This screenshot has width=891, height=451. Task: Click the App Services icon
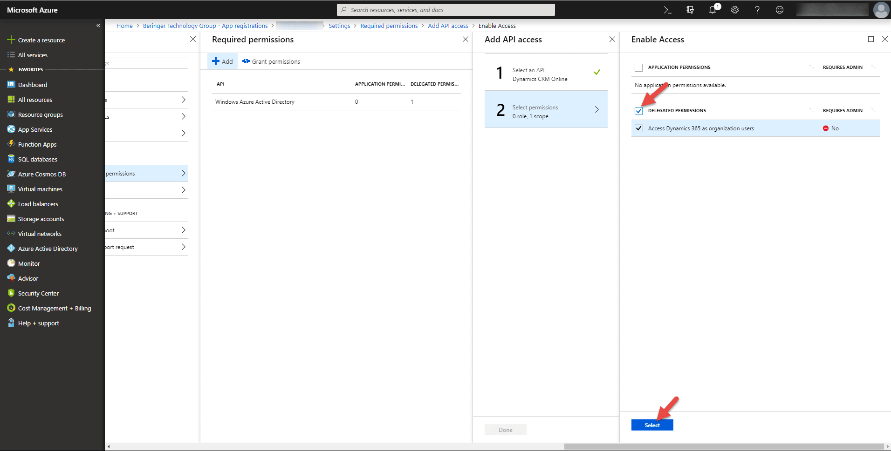(x=11, y=129)
